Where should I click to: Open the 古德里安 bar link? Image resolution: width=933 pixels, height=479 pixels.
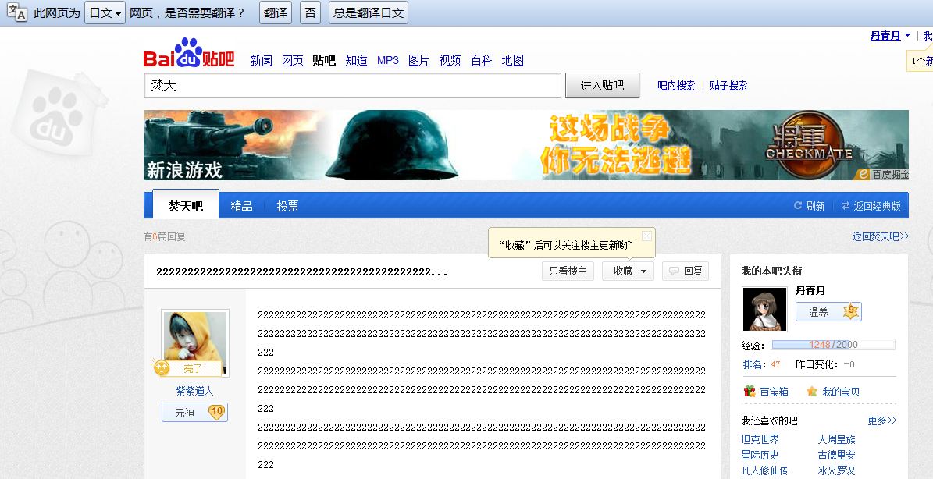[836, 455]
